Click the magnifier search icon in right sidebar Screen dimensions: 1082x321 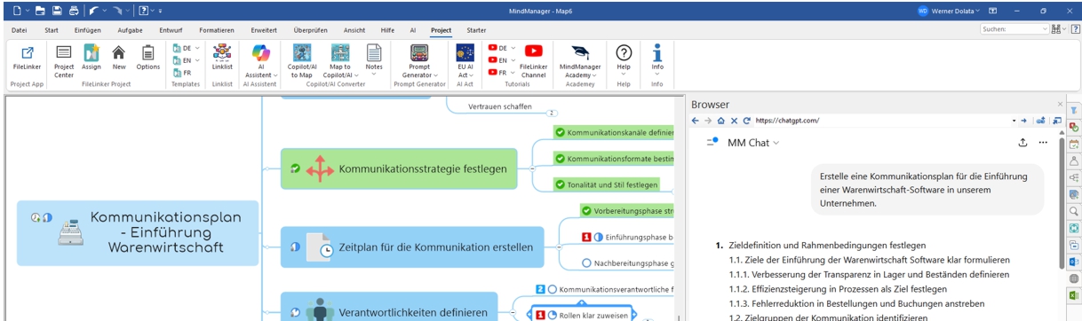pos(1073,211)
